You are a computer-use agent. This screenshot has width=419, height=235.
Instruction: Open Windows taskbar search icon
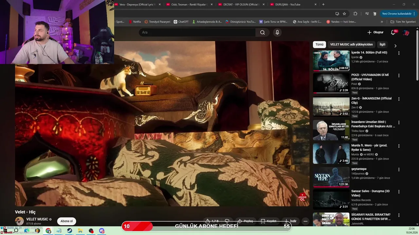(16, 231)
